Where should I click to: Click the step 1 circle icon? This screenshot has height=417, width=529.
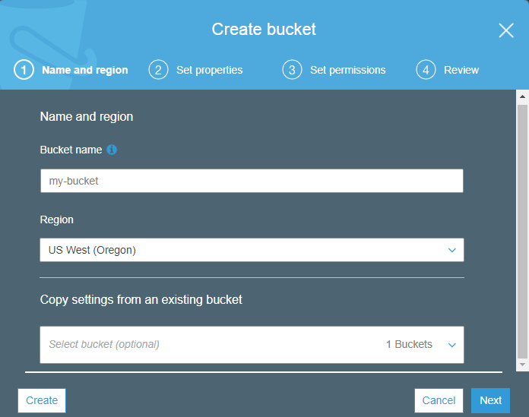pos(24,70)
